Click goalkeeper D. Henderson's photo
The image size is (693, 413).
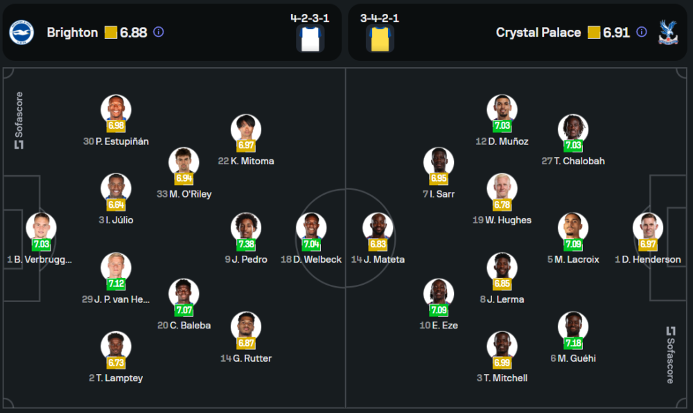pos(648,227)
